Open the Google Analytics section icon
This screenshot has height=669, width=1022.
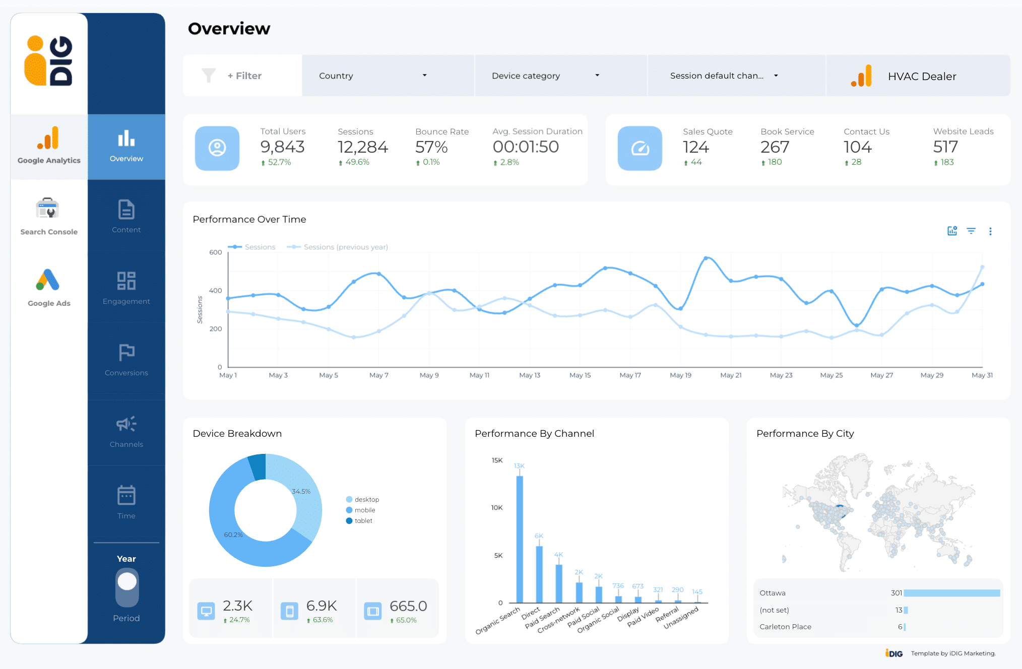point(48,139)
